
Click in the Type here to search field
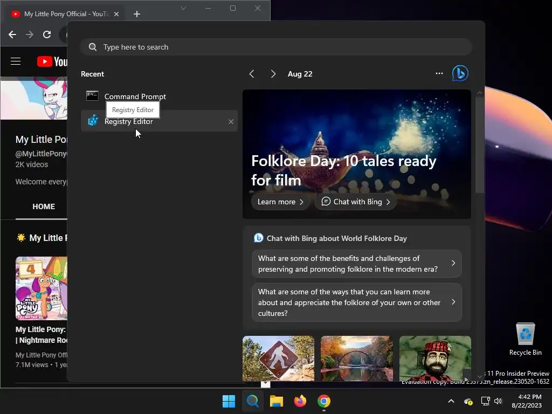(277, 47)
